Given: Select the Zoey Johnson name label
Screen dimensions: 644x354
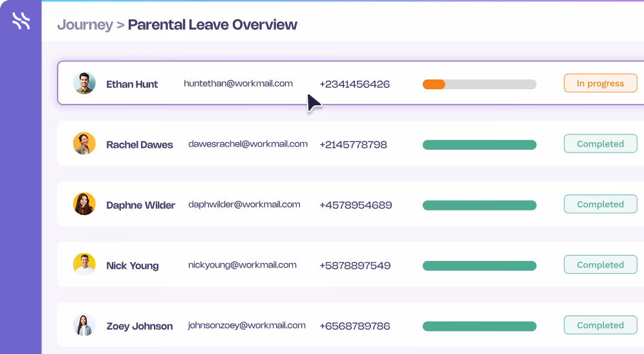Looking at the screenshot, I should (140, 326).
